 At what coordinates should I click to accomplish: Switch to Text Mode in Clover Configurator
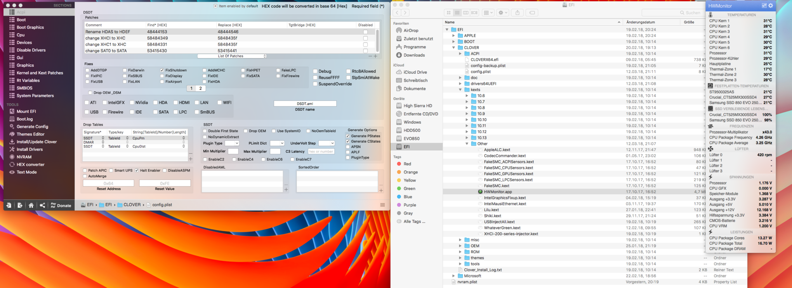[x=26, y=172]
